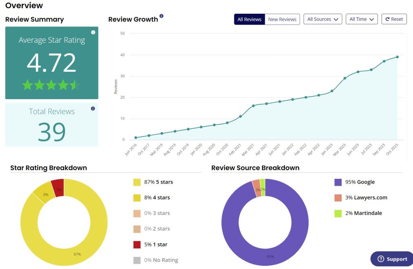Click the 0% No Rating legend label
This screenshot has width=413, height=269.
161,260
